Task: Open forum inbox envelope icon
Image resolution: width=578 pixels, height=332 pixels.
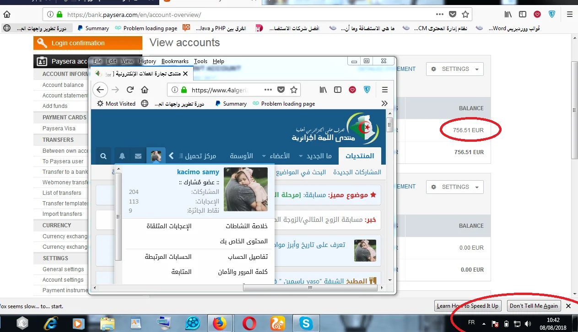Action: (x=138, y=156)
